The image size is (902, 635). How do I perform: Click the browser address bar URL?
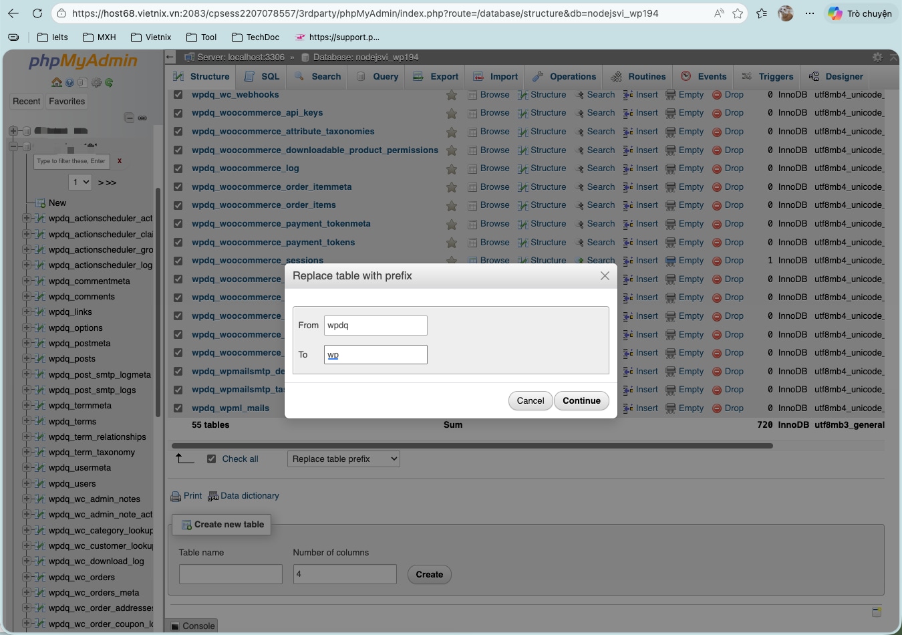coord(365,13)
